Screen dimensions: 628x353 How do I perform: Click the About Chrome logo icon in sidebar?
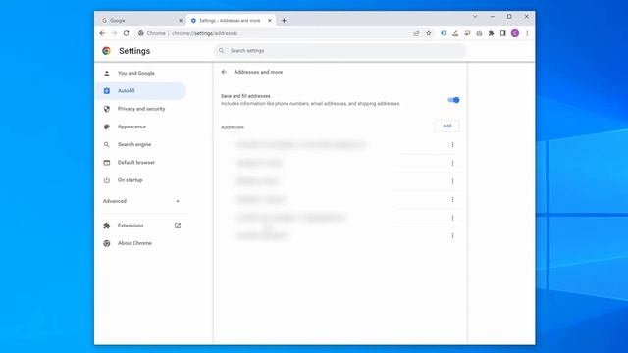pyautogui.click(x=107, y=243)
